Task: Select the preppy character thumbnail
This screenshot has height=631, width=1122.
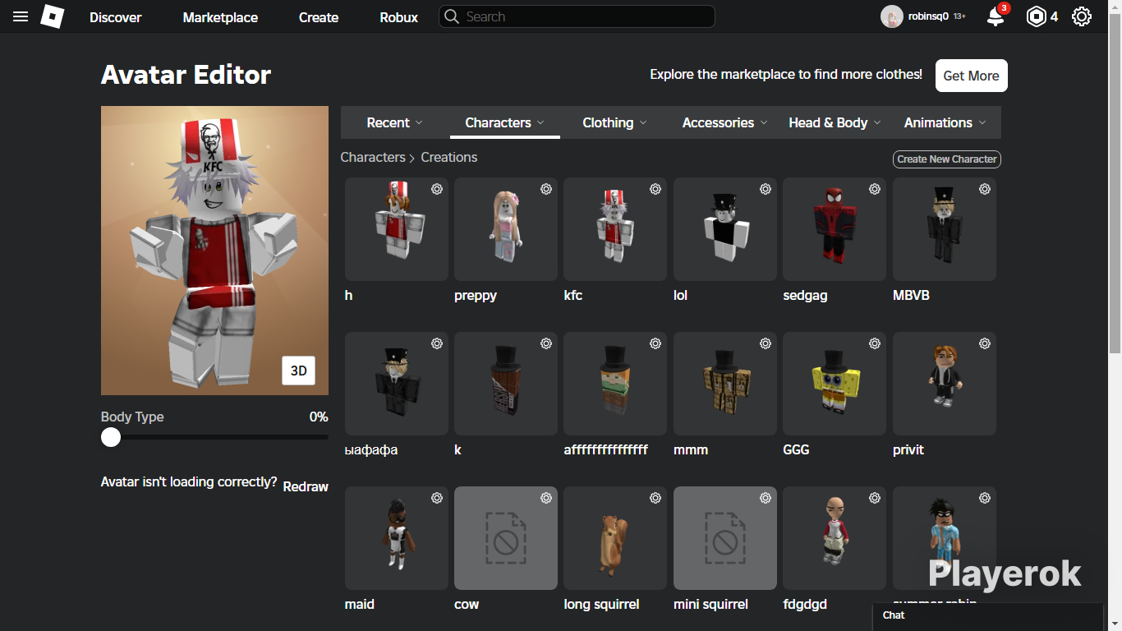Action: tap(506, 229)
